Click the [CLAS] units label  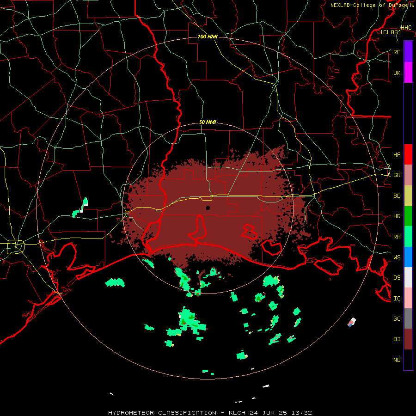tap(391, 32)
